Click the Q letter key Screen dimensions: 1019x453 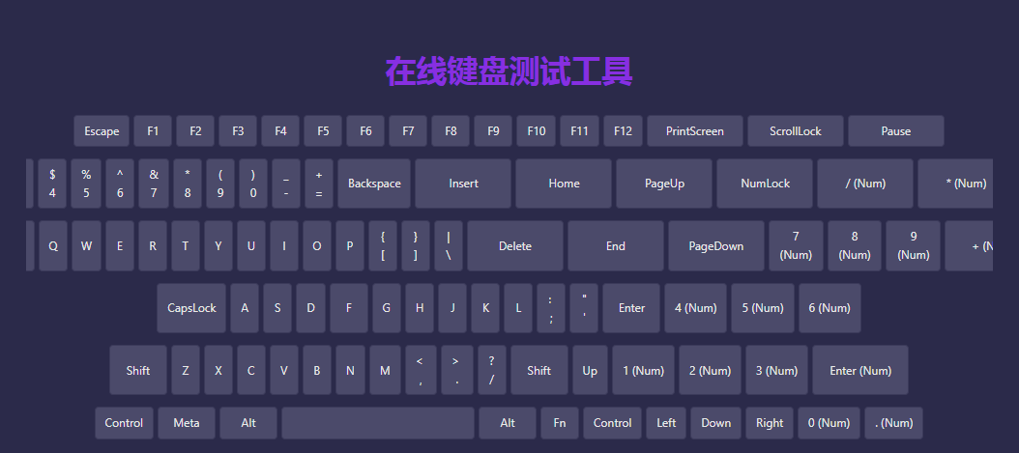[x=53, y=246]
